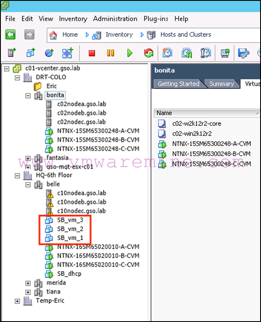
Task: Expand the Temp-Eric datacenter
Action: pos(17,301)
